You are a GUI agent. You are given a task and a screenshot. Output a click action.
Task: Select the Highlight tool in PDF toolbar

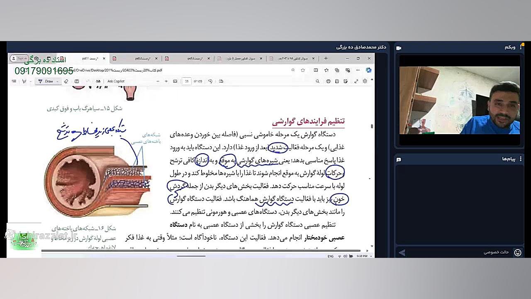click(x=24, y=81)
